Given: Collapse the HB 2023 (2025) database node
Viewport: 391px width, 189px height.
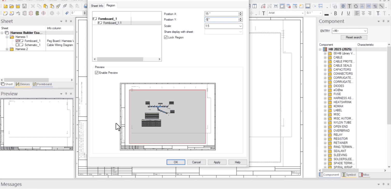Looking at the screenshot, I should (x=320, y=49).
